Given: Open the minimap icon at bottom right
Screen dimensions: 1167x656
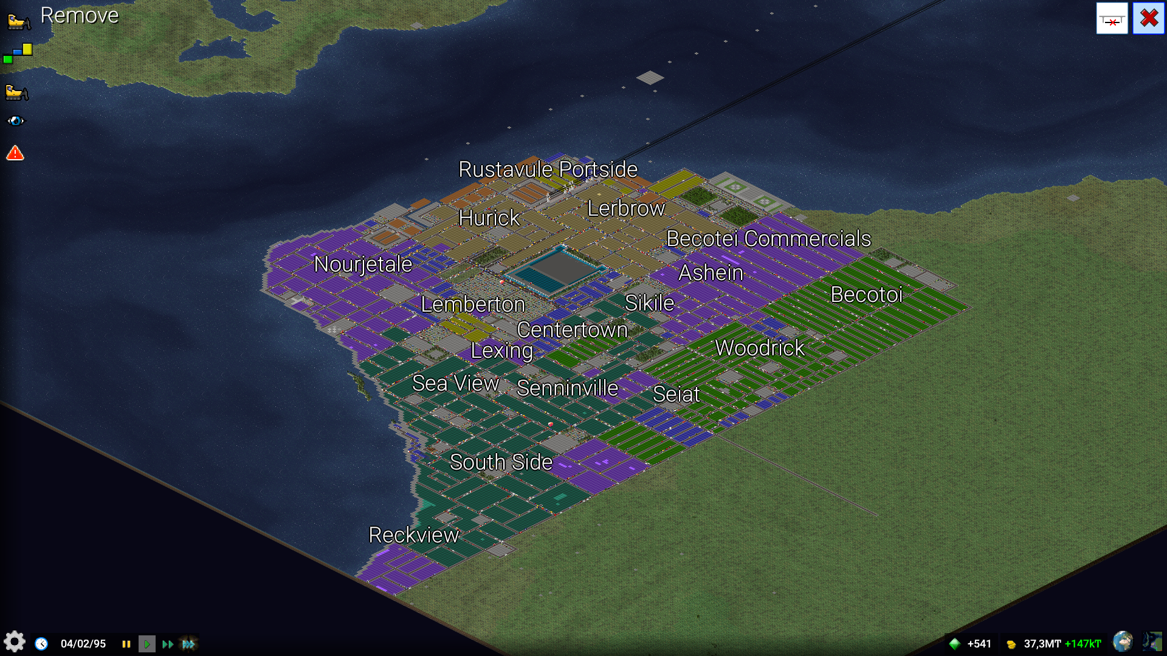Looking at the screenshot, I should pyautogui.click(x=1152, y=641).
